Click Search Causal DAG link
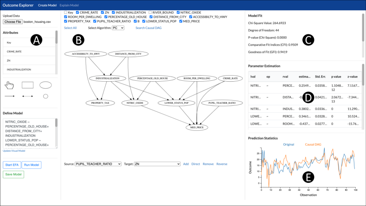Image resolution: width=366 pixels, height=206 pixels. click(x=148, y=28)
